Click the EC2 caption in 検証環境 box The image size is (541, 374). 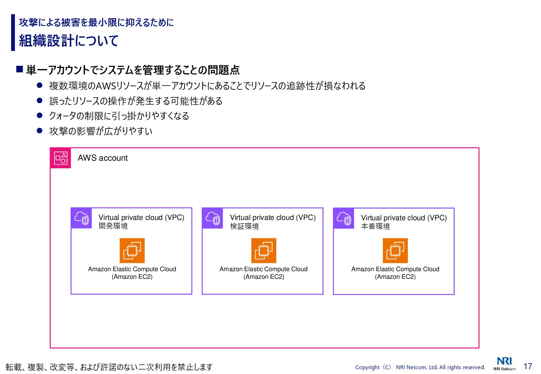point(264,273)
